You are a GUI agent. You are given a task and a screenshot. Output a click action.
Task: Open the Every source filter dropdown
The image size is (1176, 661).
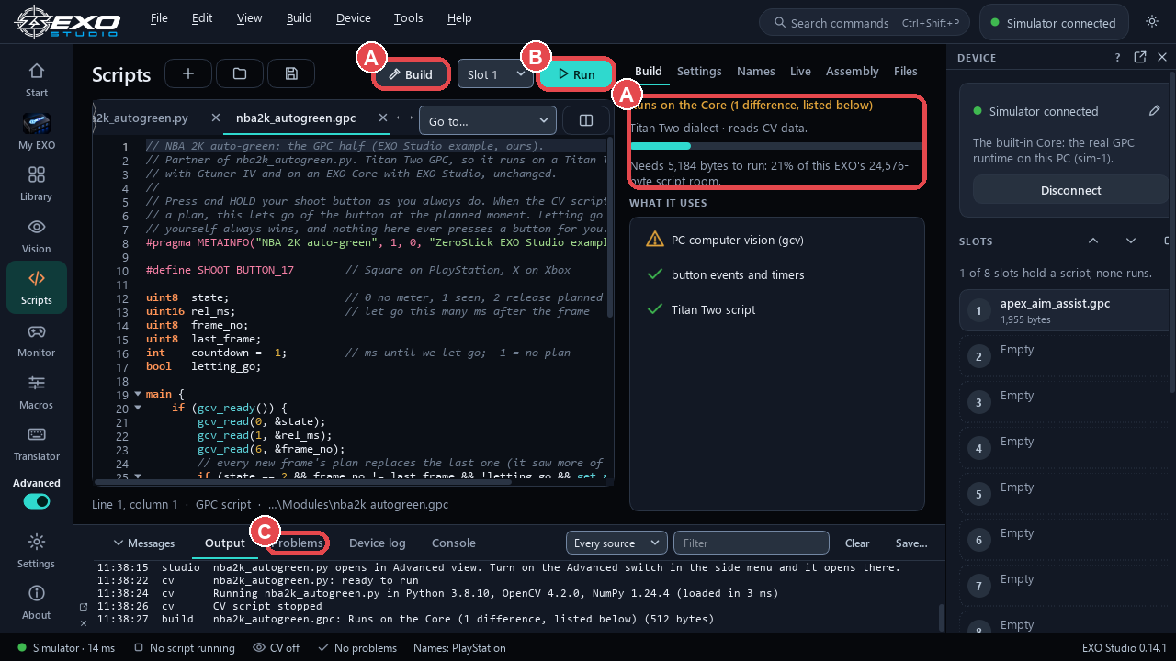point(616,543)
